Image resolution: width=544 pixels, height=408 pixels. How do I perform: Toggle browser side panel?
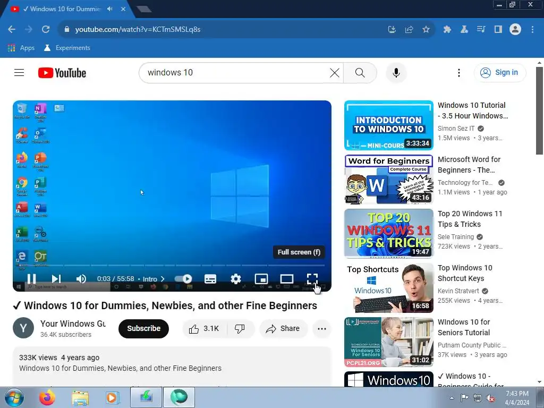(498, 30)
